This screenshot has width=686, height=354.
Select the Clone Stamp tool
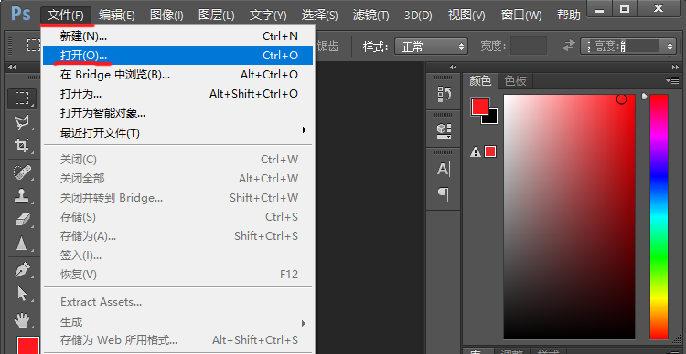[x=22, y=196]
